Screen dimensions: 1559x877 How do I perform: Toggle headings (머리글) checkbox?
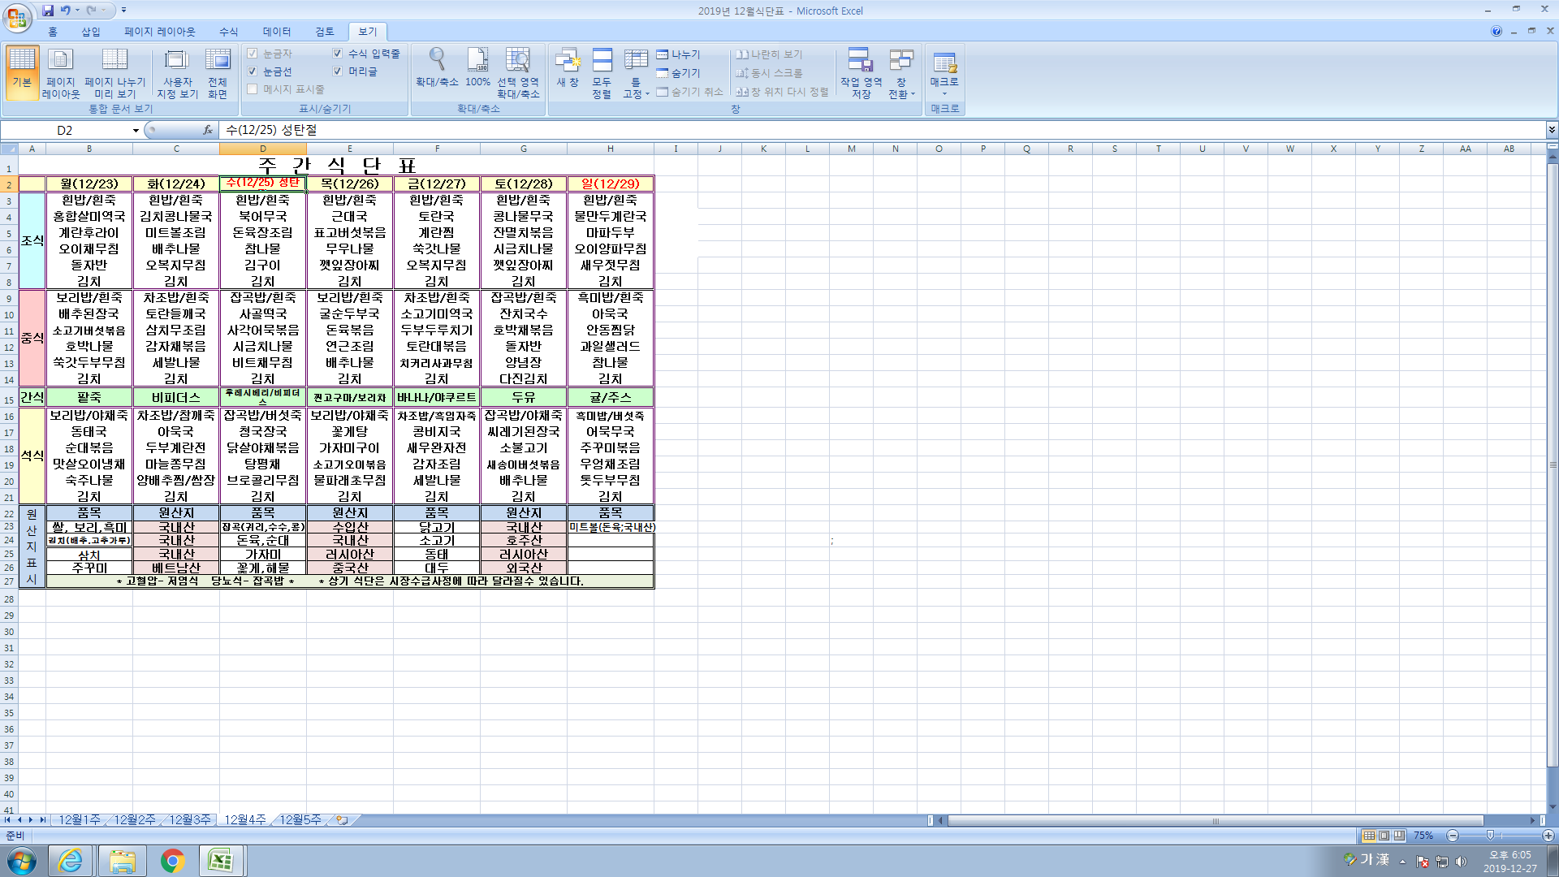click(338, 71)
